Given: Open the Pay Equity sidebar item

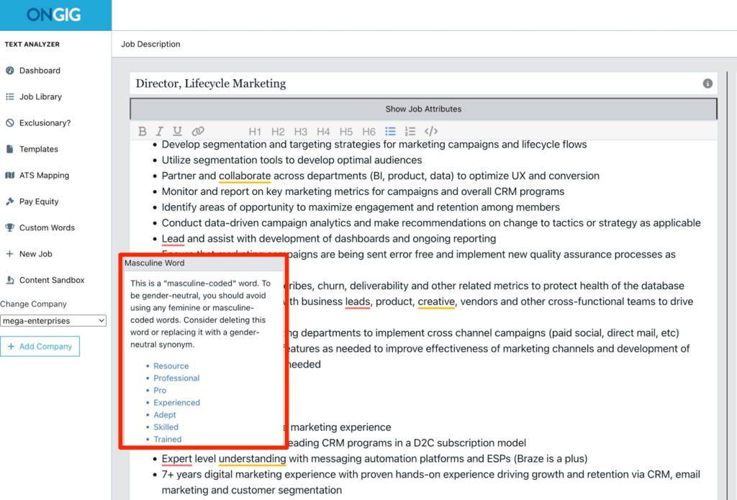Looking at the screenshot, I should (x=39, y=201).
